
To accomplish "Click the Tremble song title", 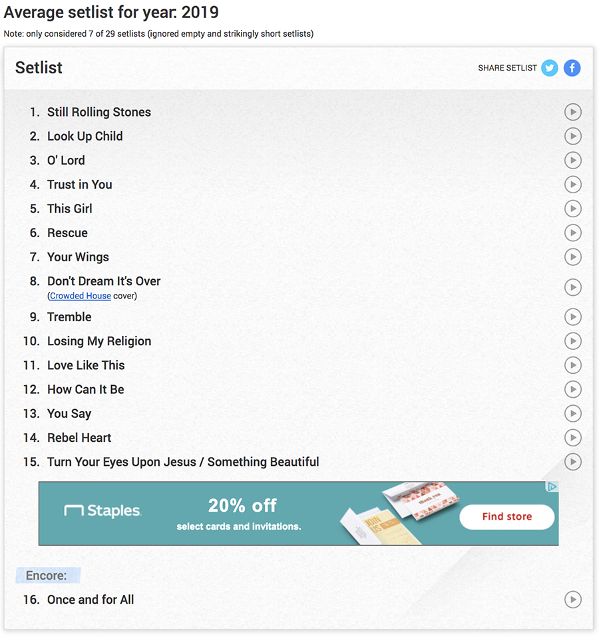I will tap(69, 317).
